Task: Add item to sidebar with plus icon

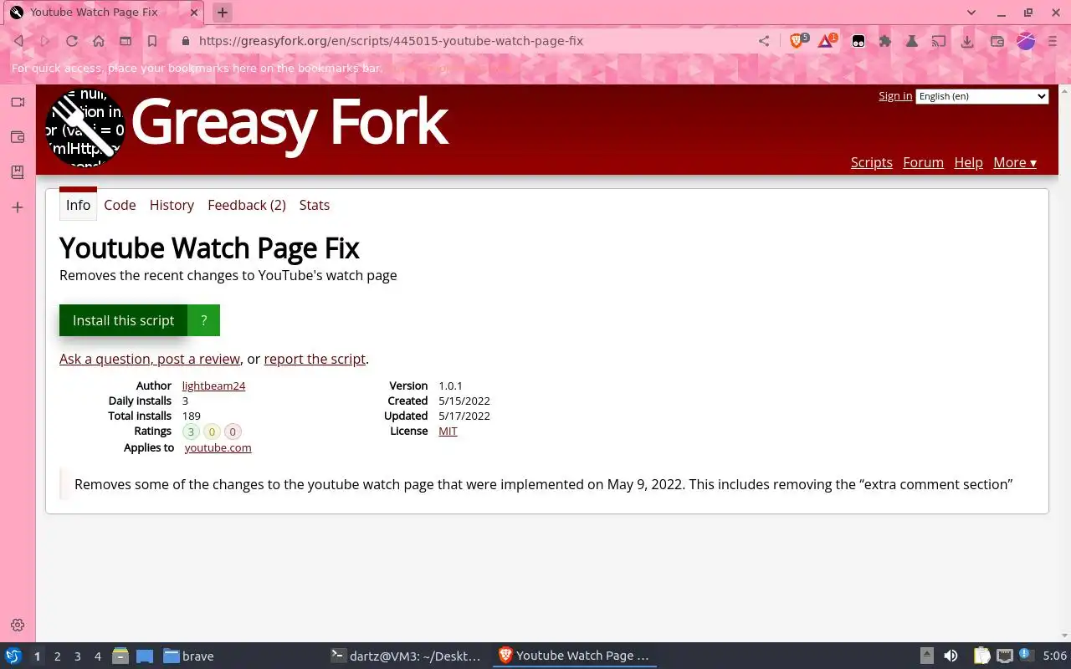Action: [18, 207]
